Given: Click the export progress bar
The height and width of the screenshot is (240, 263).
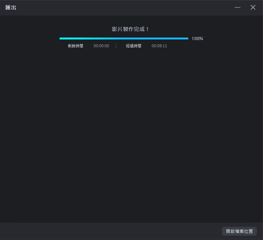Looking at the screenshot, I should pos(124,39).
